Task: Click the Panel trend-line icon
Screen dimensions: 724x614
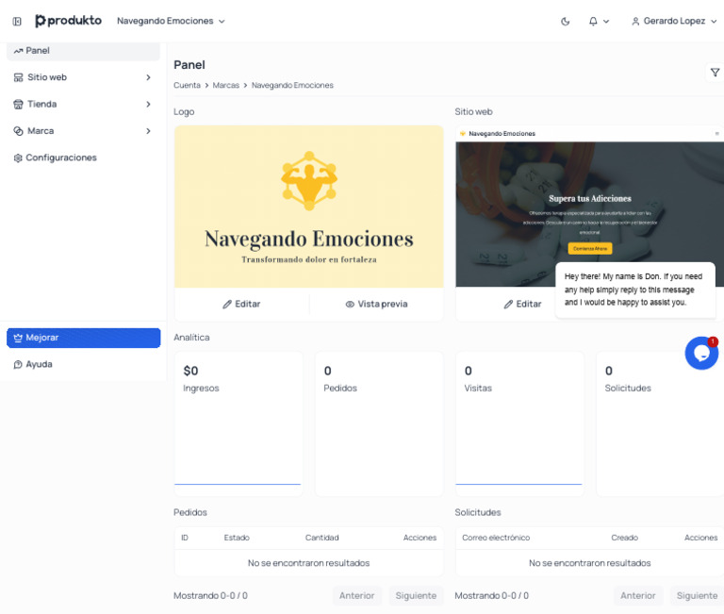Action: 18,51
